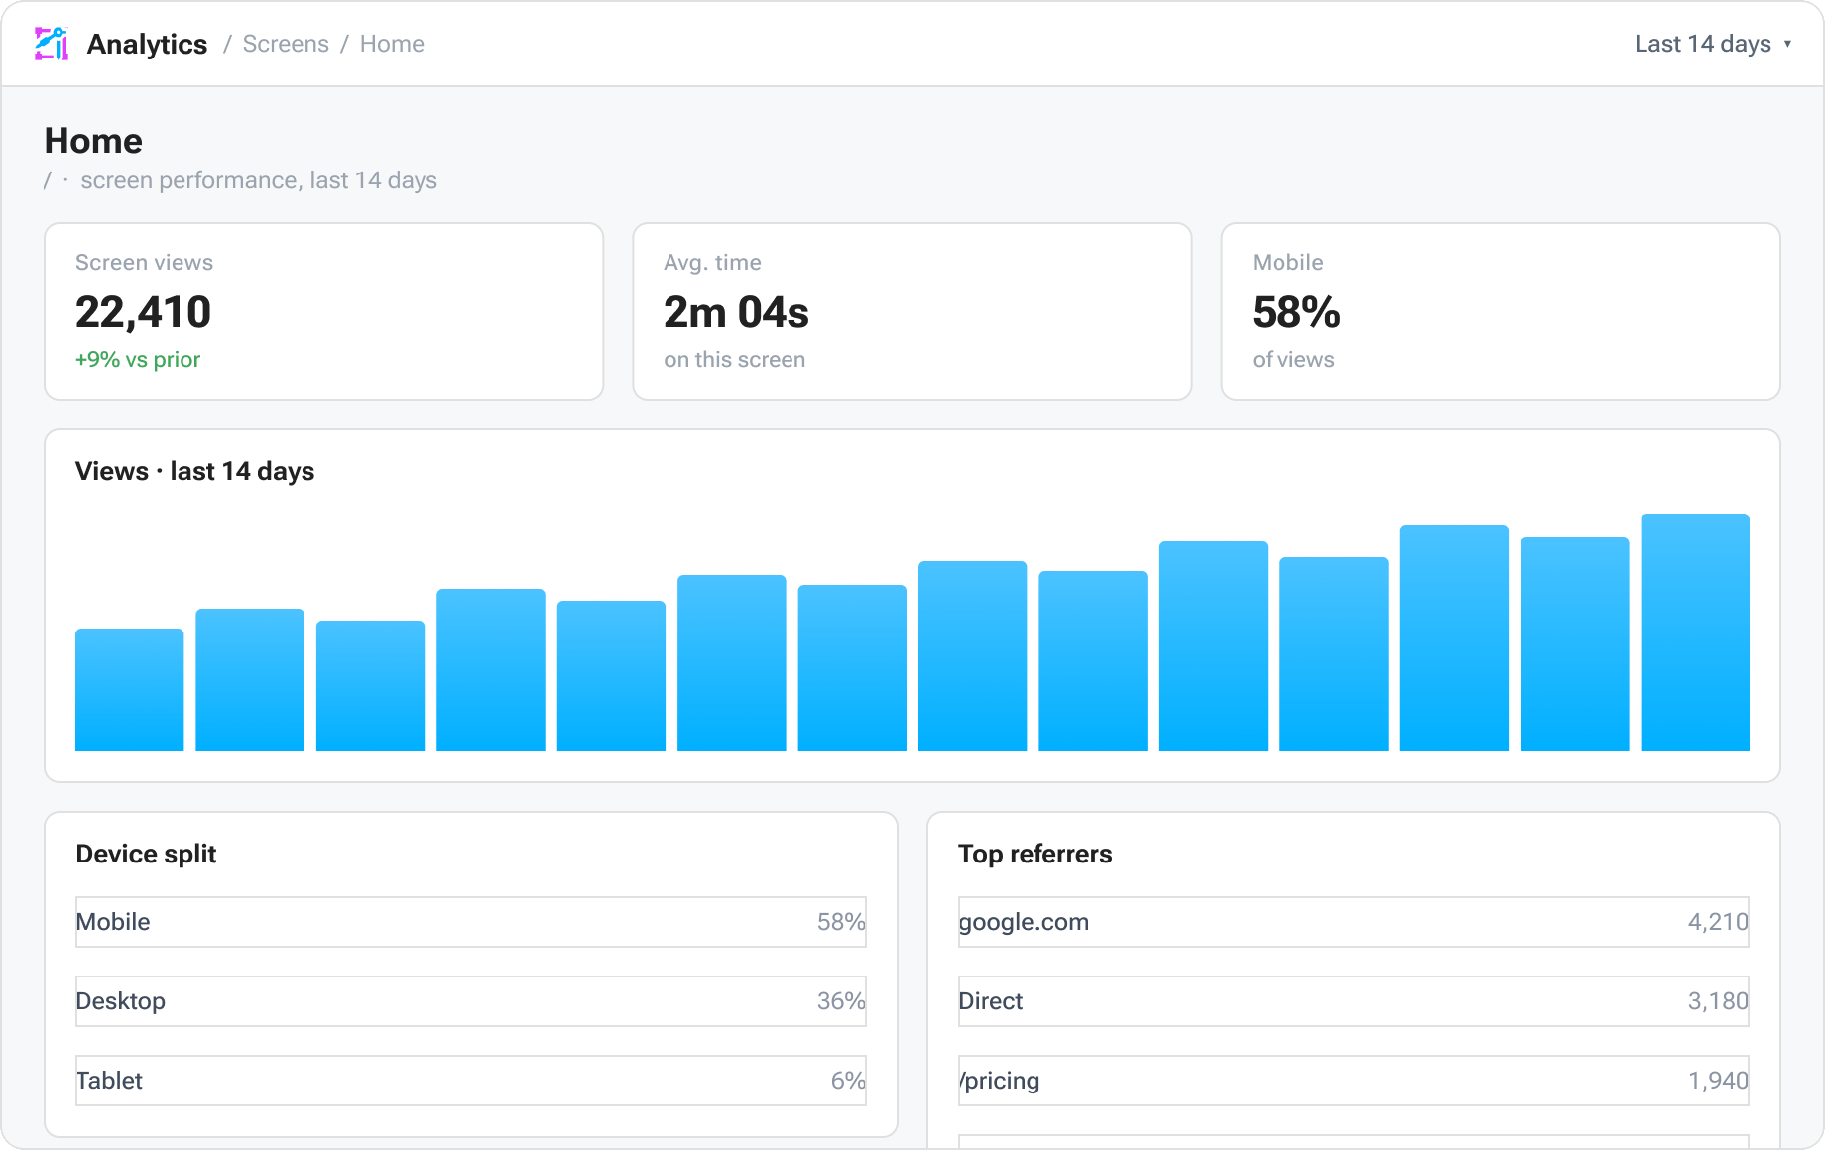This screenshot has height=1150, width=1825.
Task: Select the google.com referrer row
Action: (1354, 922)
